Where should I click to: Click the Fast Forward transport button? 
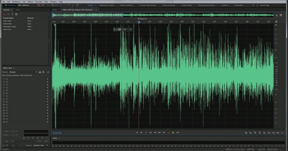click(x=160, y=132)
